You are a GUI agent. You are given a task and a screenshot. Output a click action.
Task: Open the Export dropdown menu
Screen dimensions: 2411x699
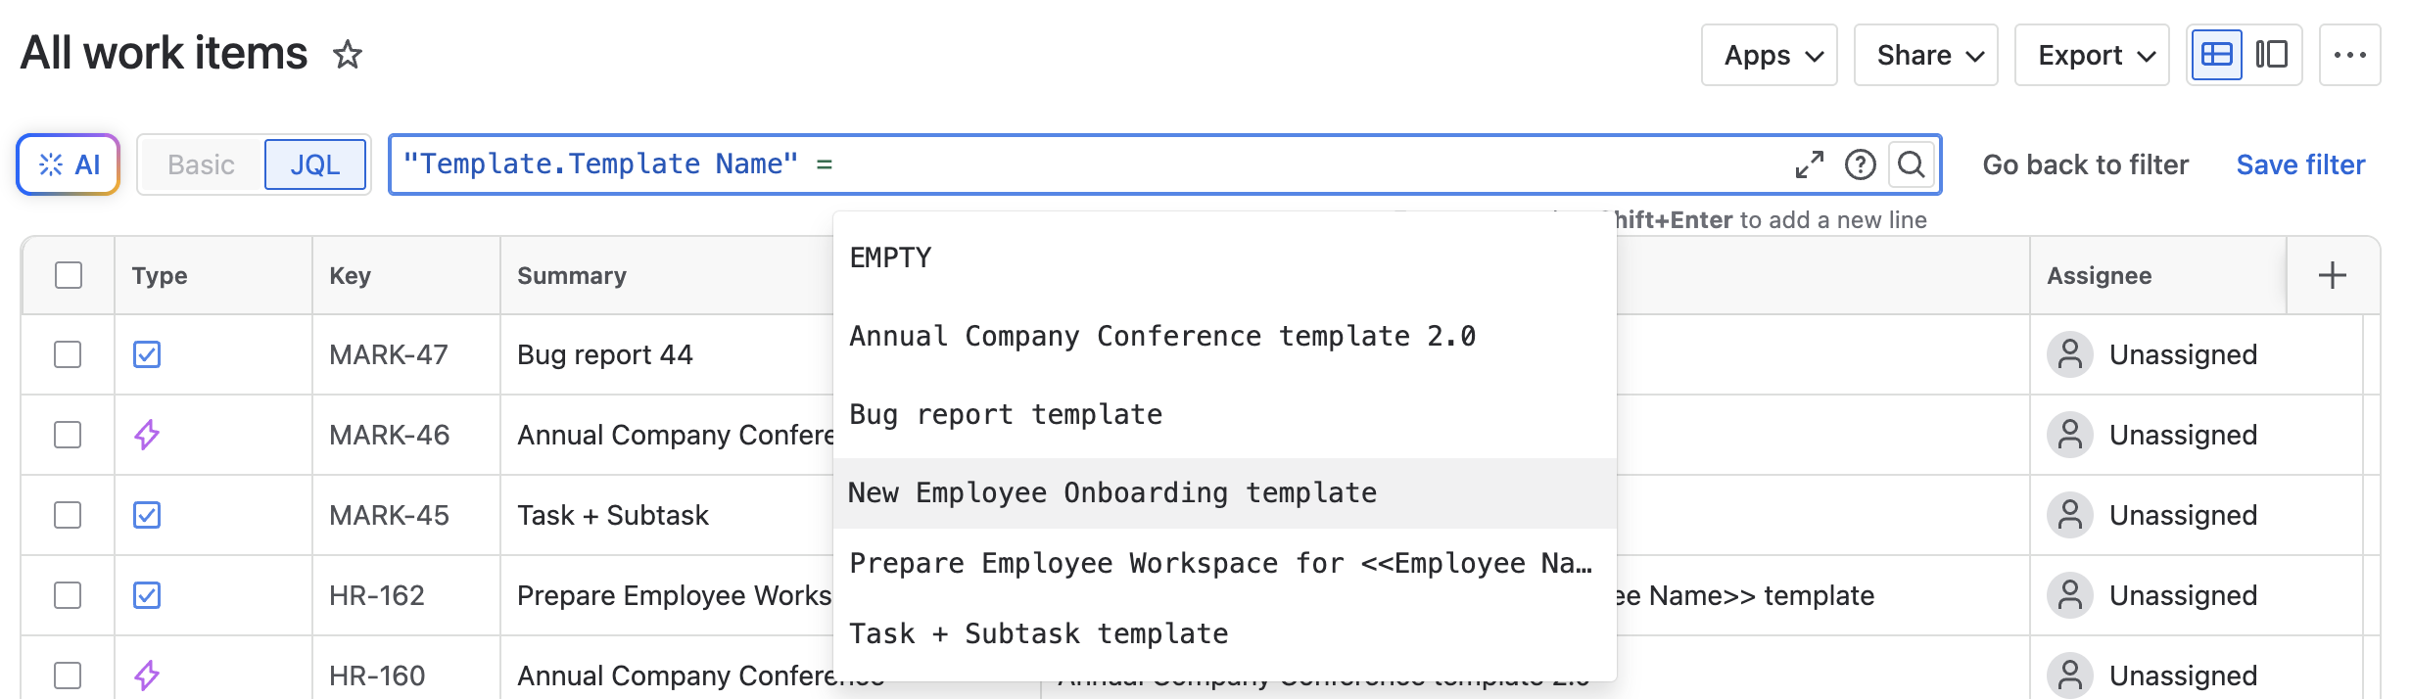(x=2092, y=55)
